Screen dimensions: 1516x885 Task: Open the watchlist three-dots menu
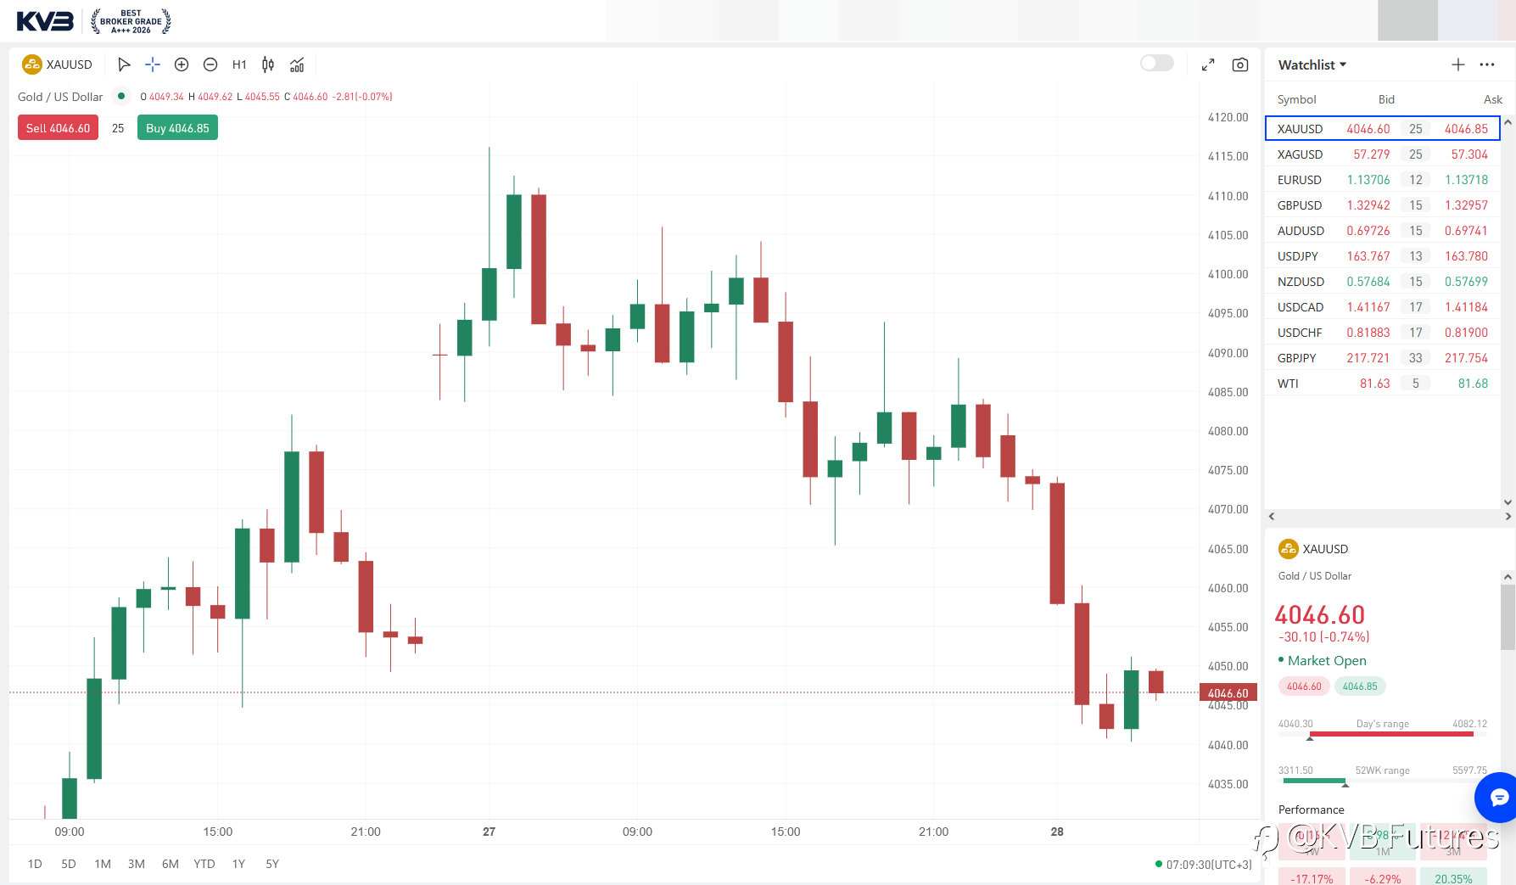(1487, 64)
